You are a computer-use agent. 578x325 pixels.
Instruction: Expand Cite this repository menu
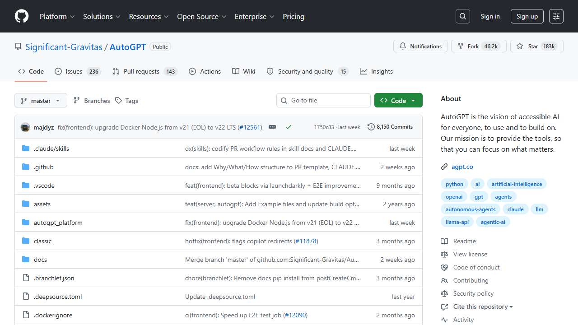[483, 306]
